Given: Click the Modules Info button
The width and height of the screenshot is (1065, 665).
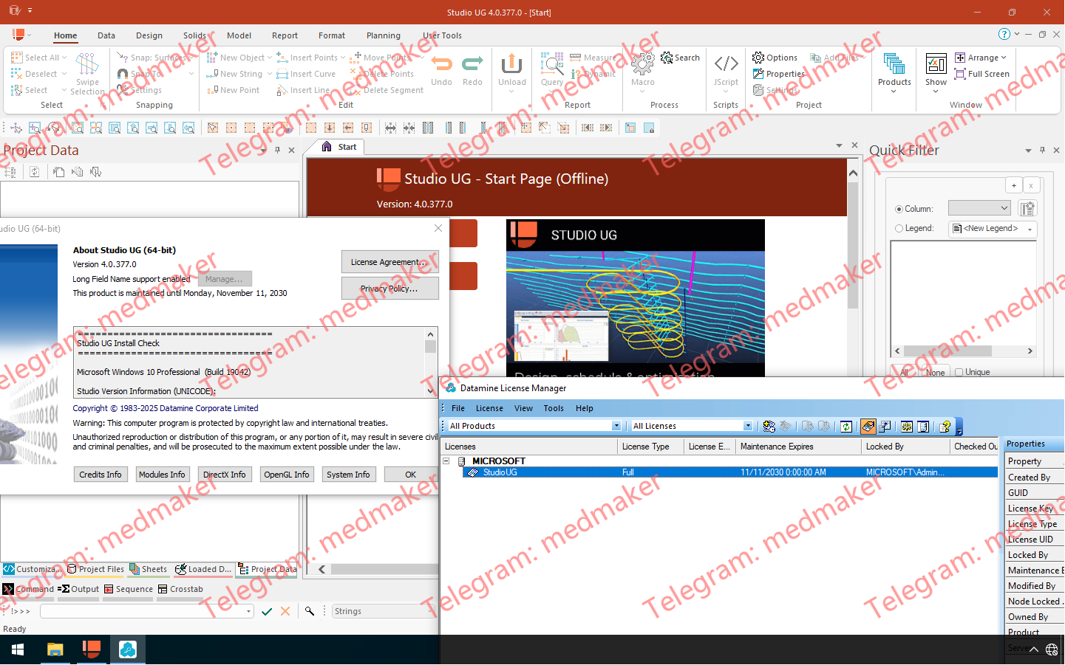Looking at the screenshot, I should pos(163,474).
